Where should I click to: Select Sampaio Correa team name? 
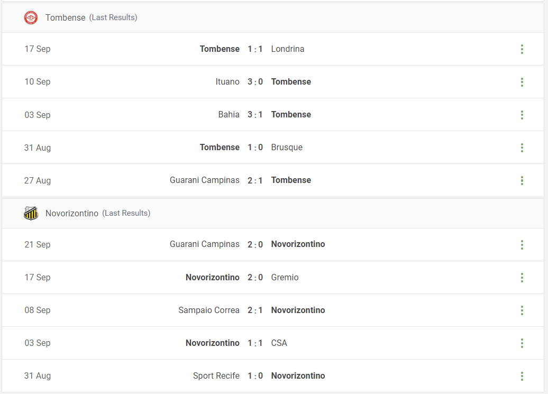209,310
